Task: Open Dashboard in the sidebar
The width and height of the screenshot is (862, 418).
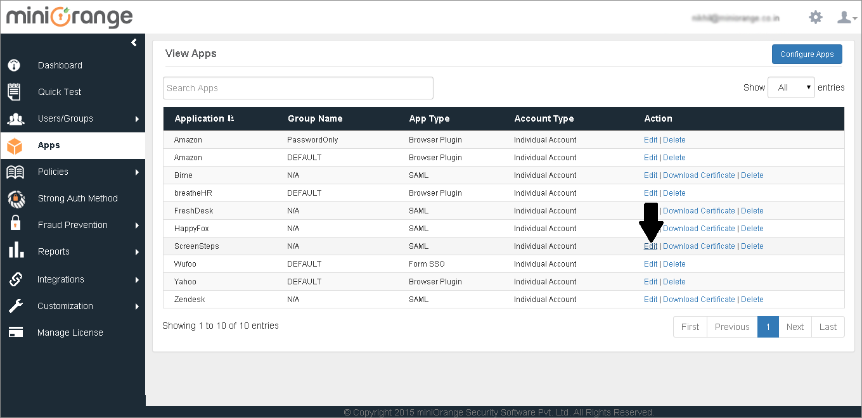Action: coord(60,65)
